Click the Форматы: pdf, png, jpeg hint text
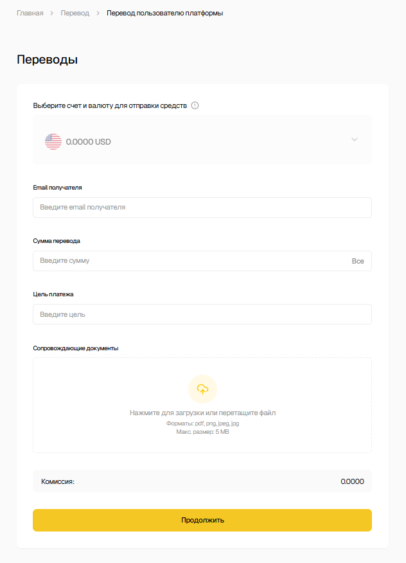The height and width of the screenshot is (563, 406). [202, 424]
